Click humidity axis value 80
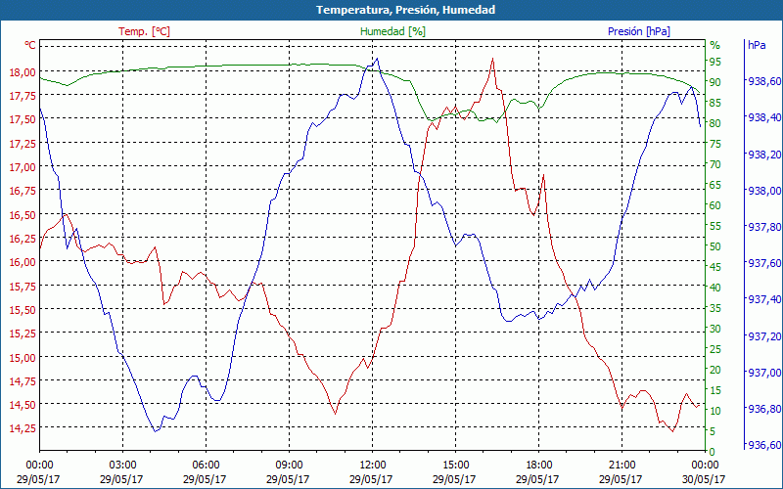This screenshot has width=783, height=489. pos(715,123)
